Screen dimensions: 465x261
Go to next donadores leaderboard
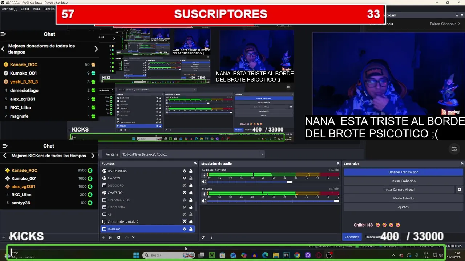pos(96,49)
